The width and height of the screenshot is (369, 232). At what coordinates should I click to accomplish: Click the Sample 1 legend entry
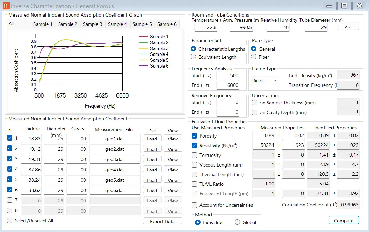154,37
